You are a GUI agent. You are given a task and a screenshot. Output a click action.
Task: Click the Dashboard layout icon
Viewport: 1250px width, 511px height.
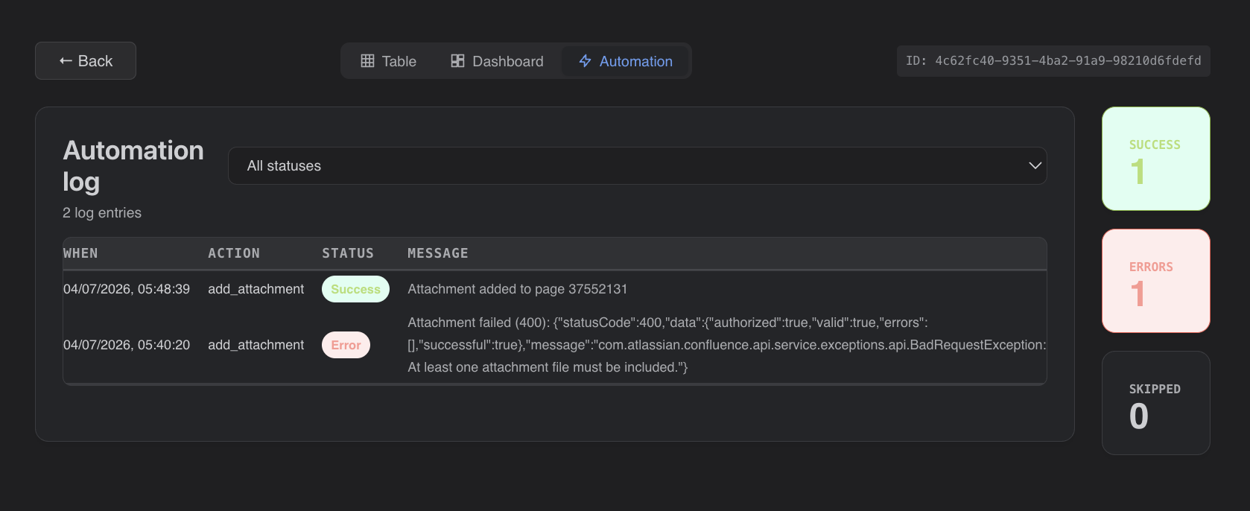(x=457, y=61)
